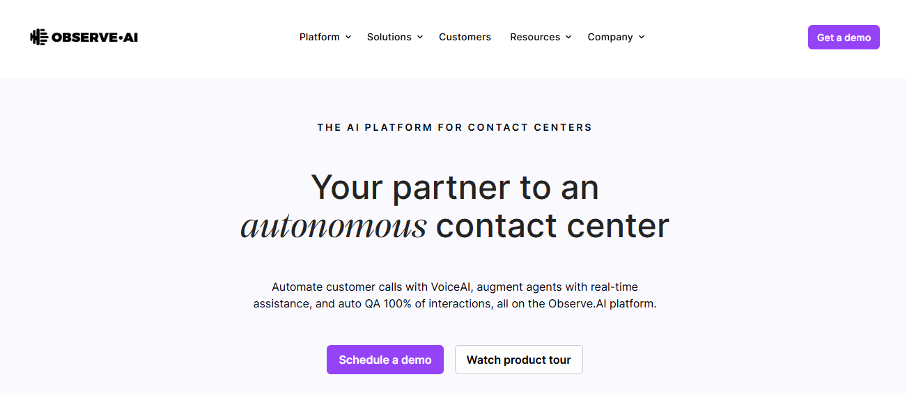Expand the chevron next to Resources
The width and height of the screenshot is (907, 393).
pyautogui.click(x=568, y=38)
